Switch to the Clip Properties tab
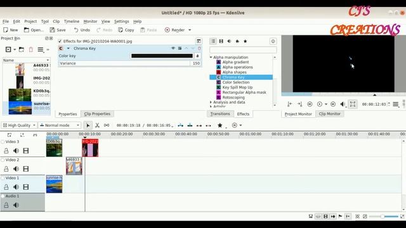The height and width of the screenshot is (228, 406). point(97,114)
